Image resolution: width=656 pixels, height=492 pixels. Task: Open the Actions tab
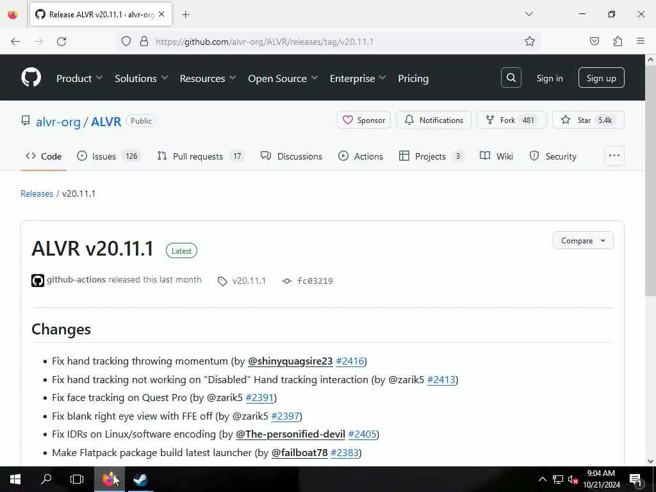coord(361,156)
